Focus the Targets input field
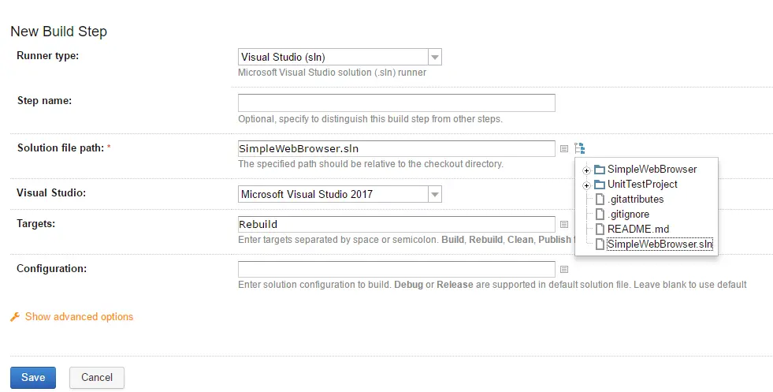 pyautogui.click(x=396, y=224)
